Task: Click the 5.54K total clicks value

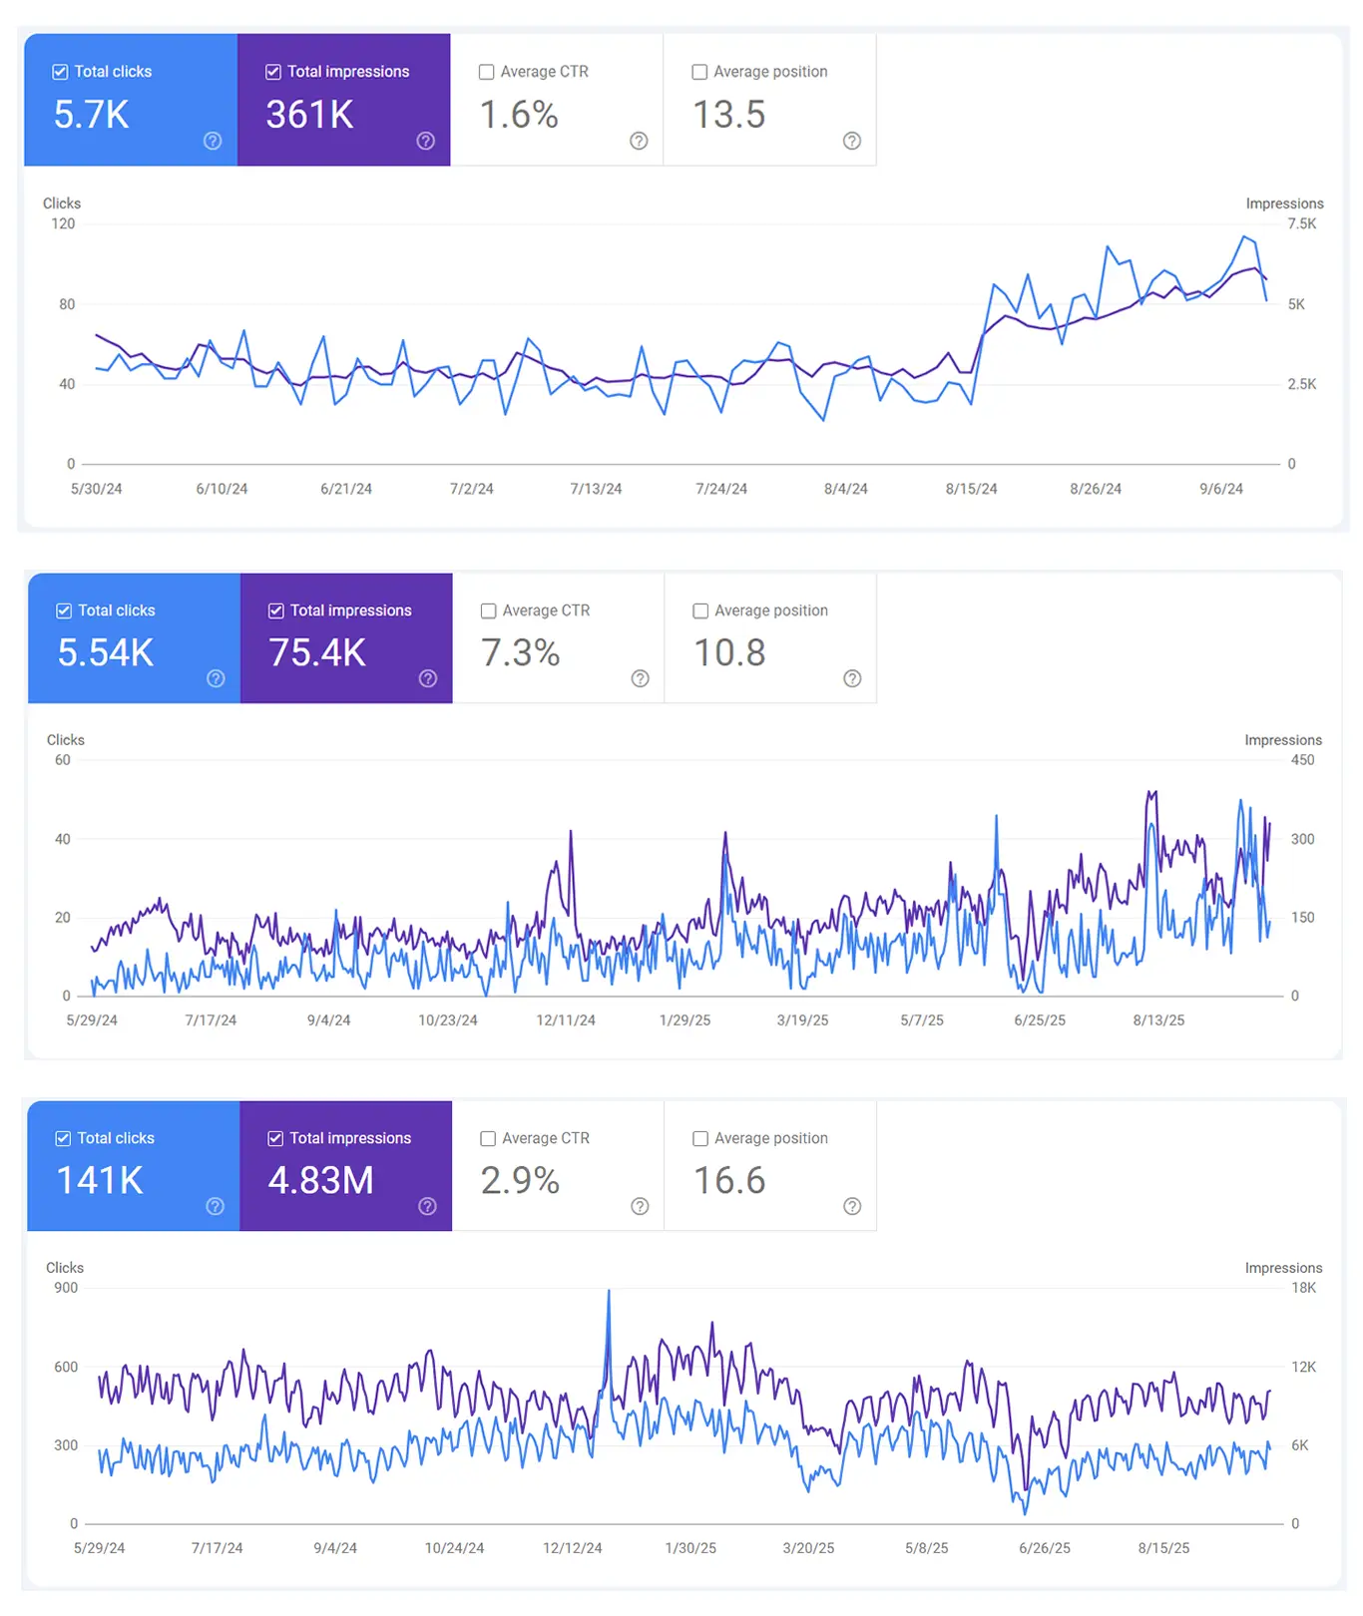Action: 106,652
